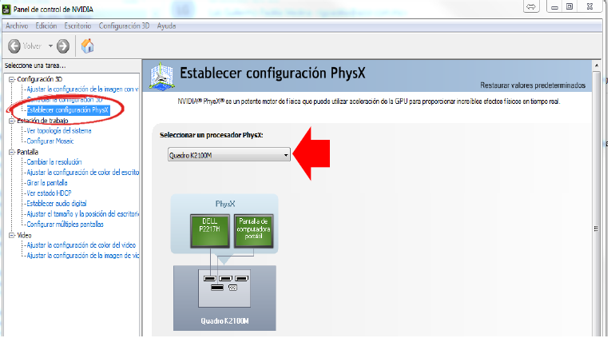
Task: Go back with the Volver arrow icon
Action: point(14,46)
